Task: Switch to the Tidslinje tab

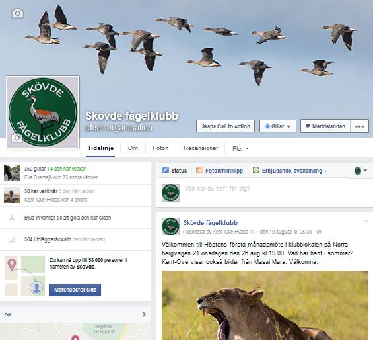Action: tap(100, 148)
